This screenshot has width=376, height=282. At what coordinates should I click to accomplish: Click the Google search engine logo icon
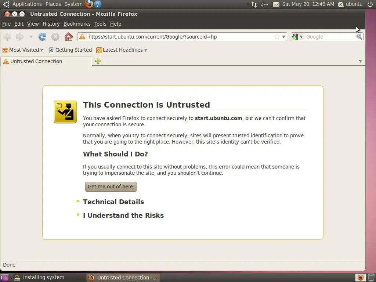pyautogui.click(x=295, y=37)
